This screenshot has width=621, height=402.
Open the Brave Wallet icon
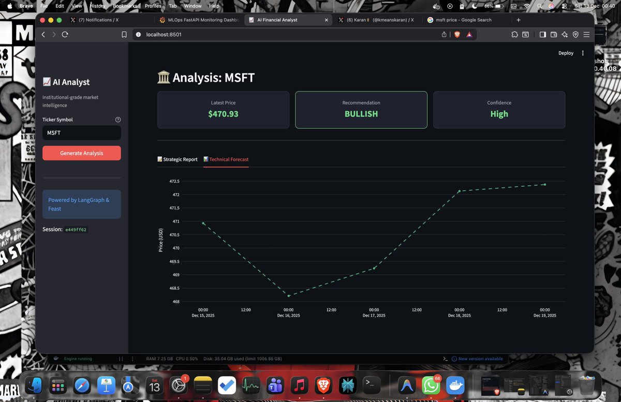pyautogui.click(x=553, y=35)
